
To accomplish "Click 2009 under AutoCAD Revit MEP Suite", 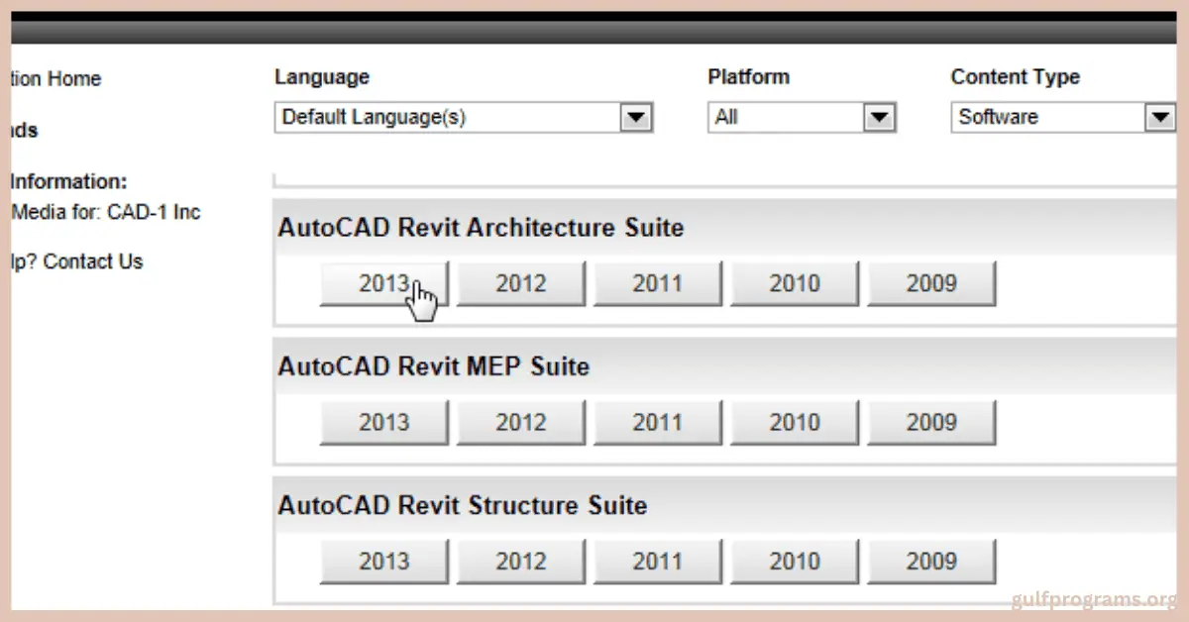I will [x=931, y=422].
